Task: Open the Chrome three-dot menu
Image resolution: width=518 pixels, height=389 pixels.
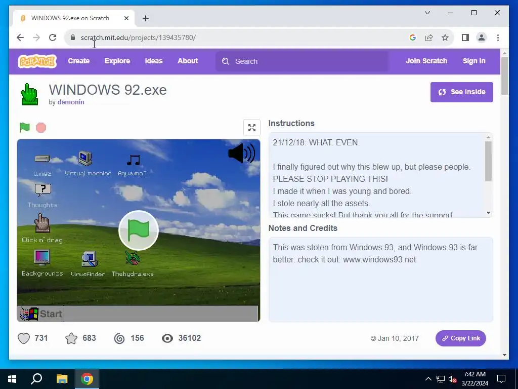Action: click(498, 37)
